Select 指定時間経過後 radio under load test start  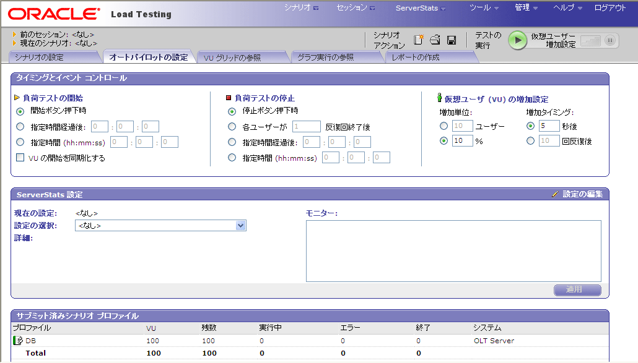pos(20,126)
